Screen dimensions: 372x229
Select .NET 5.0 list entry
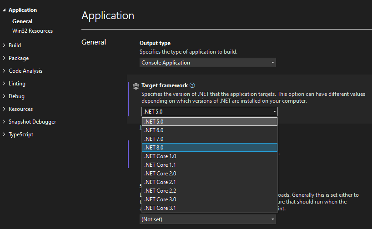[209, 122]
